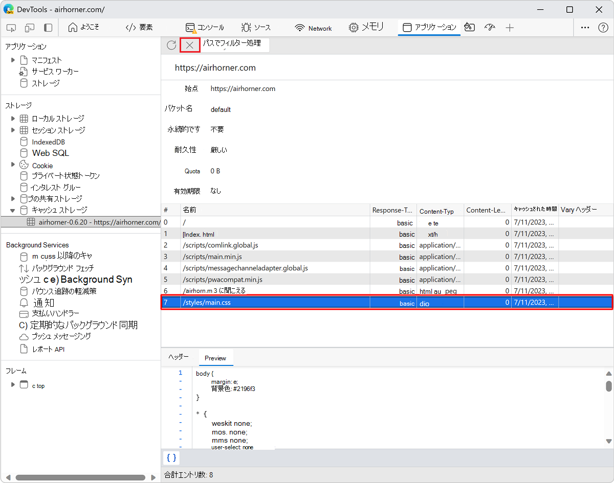Switch to the ヘッダー tab
The width and height of the screenshot is (614, 483).
(179, 357)
